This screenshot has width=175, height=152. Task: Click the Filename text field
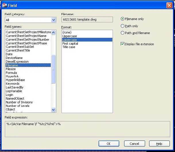pos(87,19)
